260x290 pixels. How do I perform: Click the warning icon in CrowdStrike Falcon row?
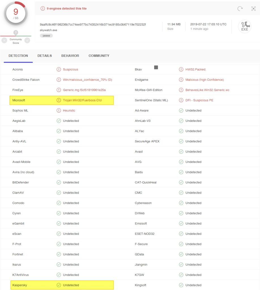[x=59, y=80]
